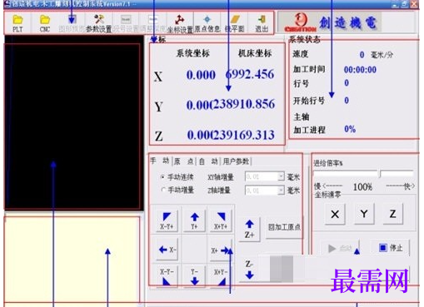The image size is (424, 307).
Task: Click the system X coordinate value 0.000
Action: 201,75
